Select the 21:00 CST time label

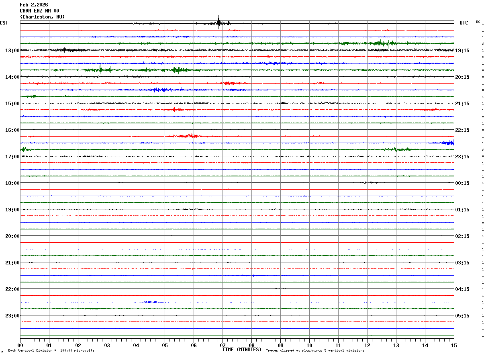click(12, 263)
